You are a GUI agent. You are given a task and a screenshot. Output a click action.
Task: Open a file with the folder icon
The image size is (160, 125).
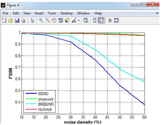coord(11,20)
